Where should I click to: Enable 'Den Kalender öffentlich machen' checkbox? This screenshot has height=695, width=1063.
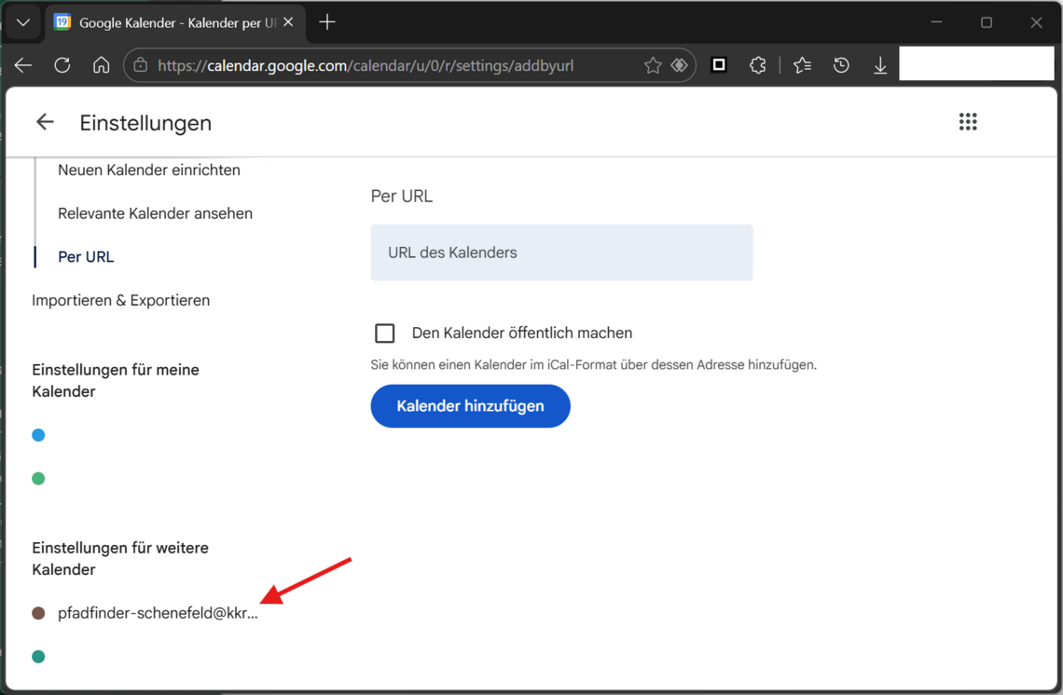385,334
